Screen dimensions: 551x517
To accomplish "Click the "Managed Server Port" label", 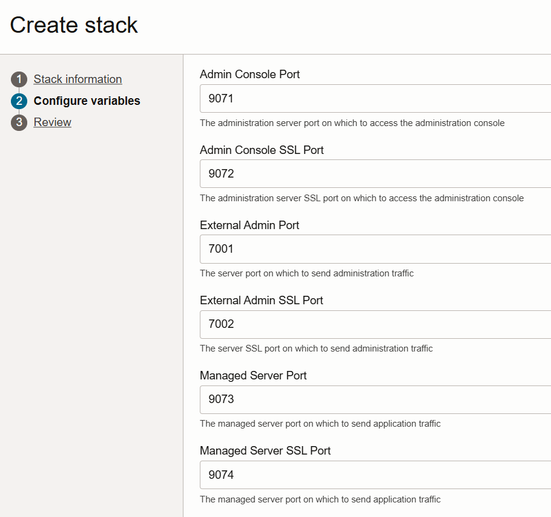I will click(x=253, y=375).
